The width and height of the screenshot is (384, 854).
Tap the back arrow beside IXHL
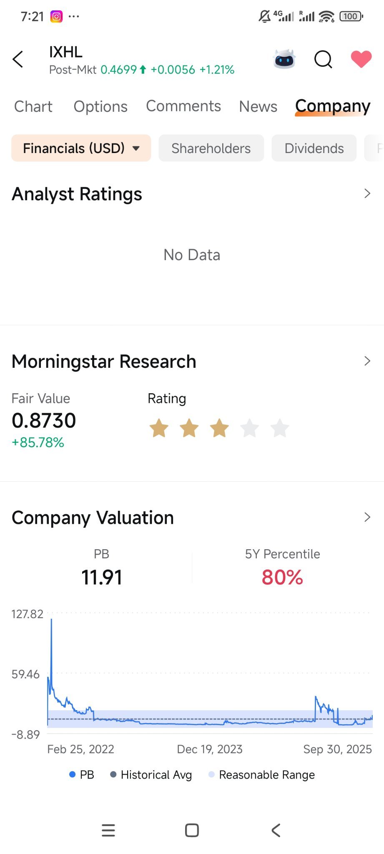click(18, 59)
